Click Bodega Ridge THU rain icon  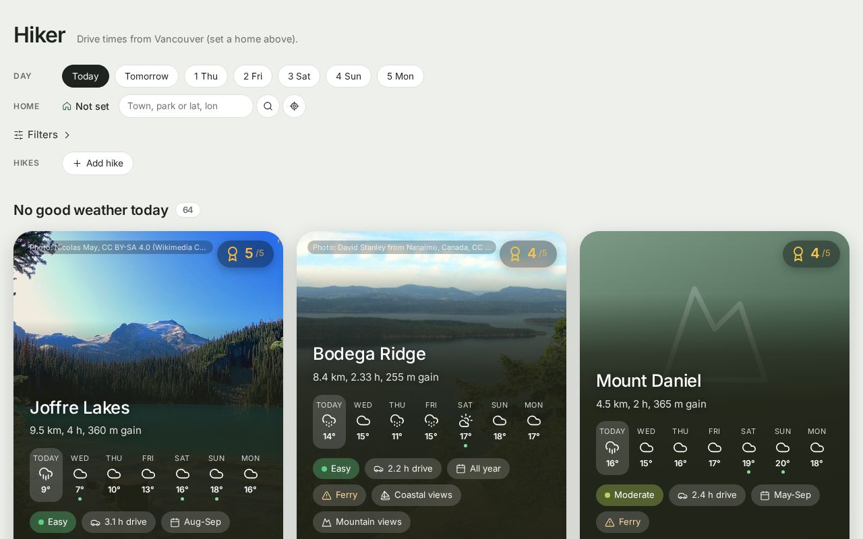(x=397, y=420)
